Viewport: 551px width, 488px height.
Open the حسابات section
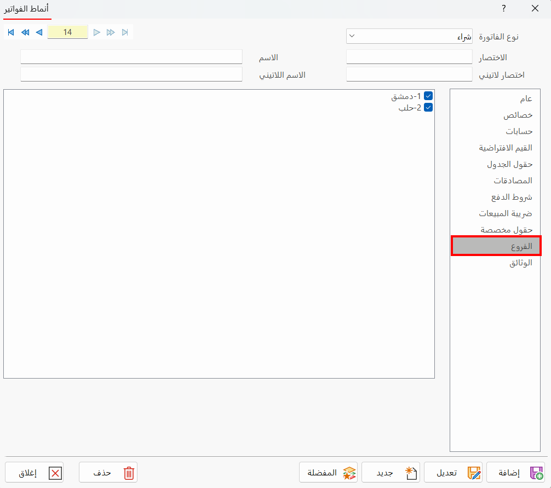click(x=495, y=131)
